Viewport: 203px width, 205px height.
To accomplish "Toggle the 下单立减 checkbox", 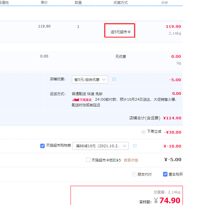I will (143, 132).
